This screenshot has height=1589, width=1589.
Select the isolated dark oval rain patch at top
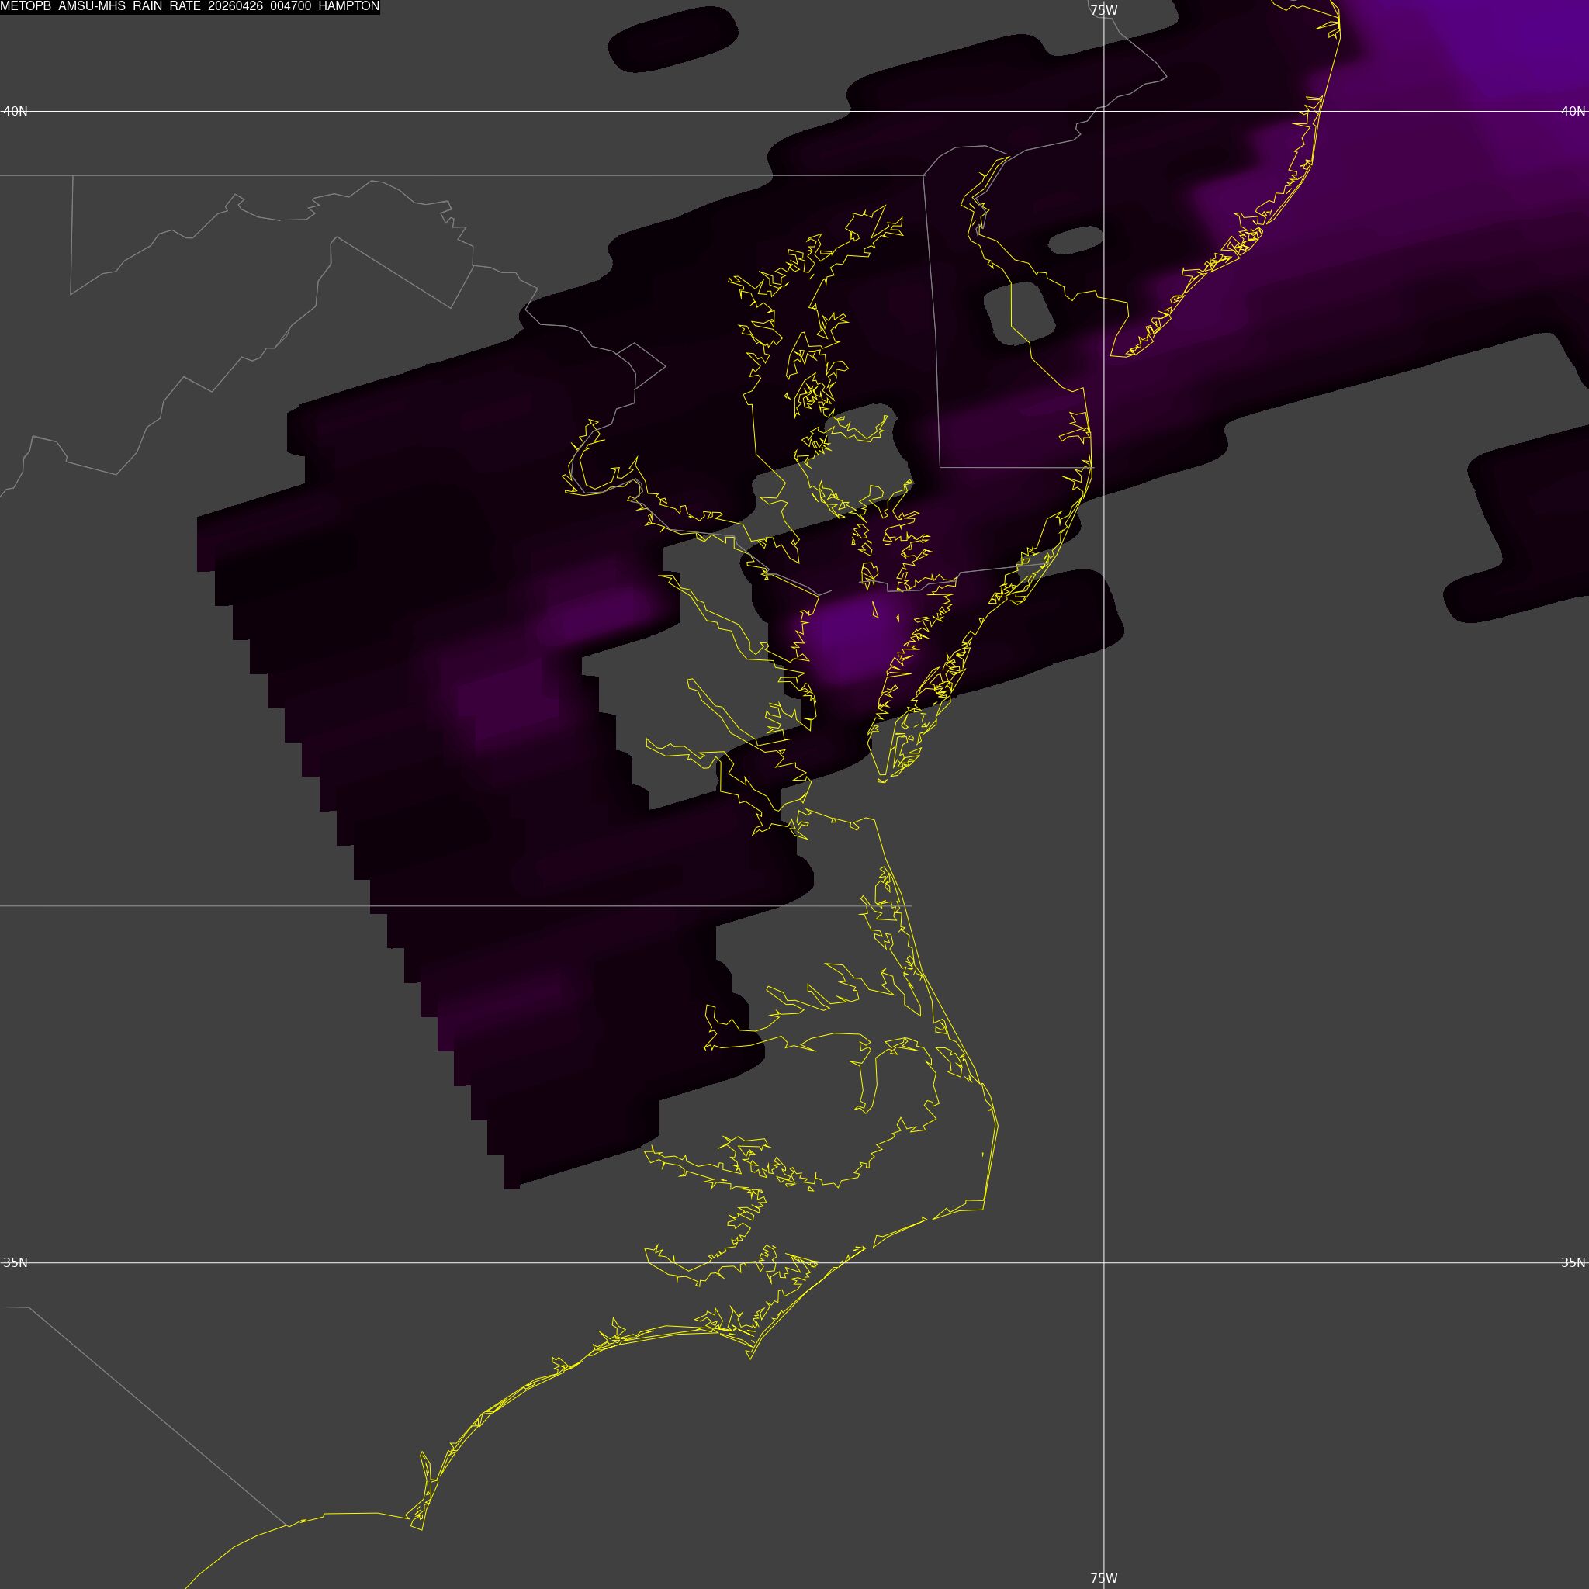[672, 40]
